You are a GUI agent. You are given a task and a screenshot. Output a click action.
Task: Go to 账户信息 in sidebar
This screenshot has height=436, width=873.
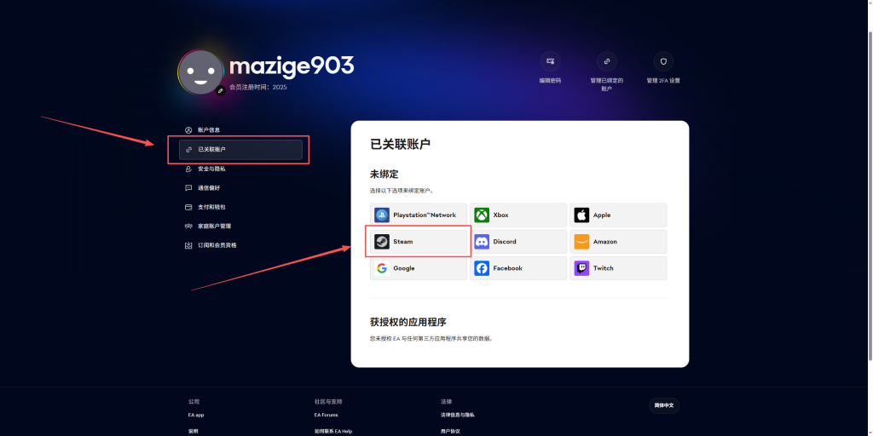tap(209, 129)
